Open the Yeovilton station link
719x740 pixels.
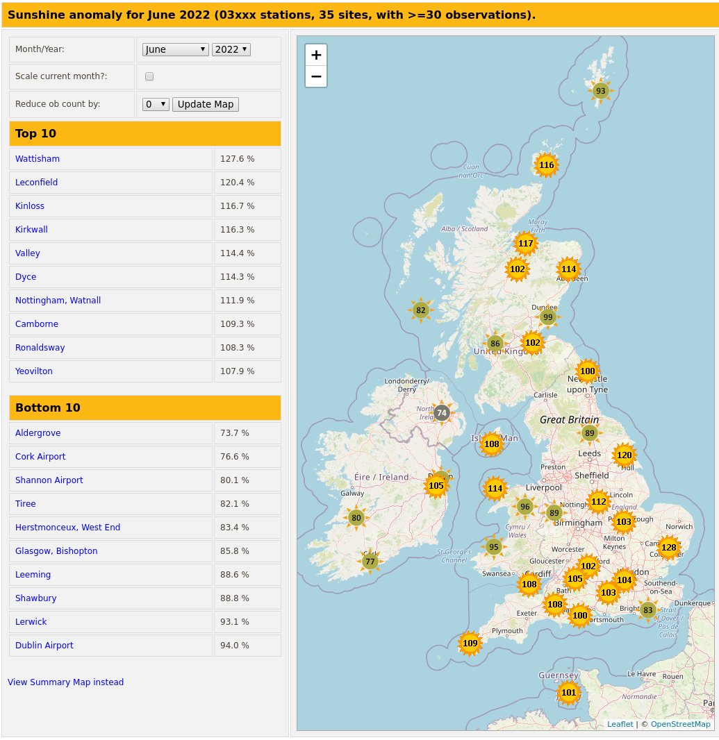coord(33,371)
